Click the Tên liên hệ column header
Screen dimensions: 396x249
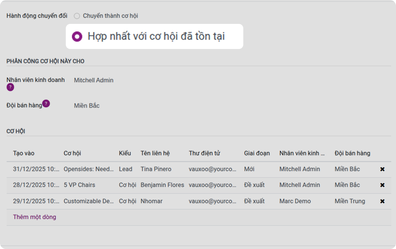coord(155,153)
